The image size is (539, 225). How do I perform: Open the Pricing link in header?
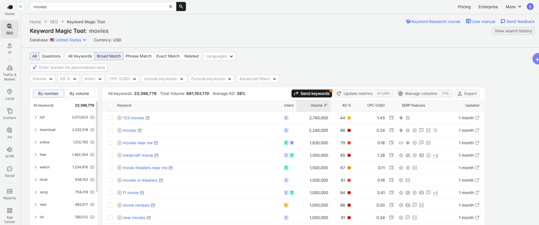click(x=464, y=7)
